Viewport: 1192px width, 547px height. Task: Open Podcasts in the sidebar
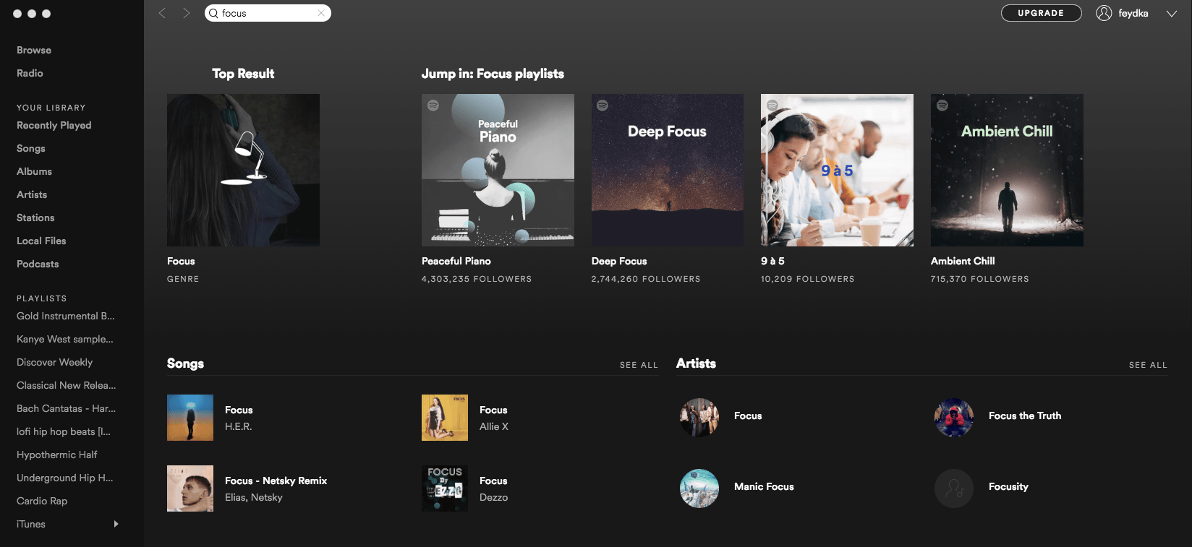38,264
